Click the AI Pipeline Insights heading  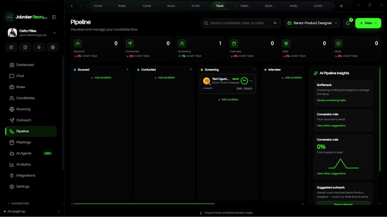334,73
